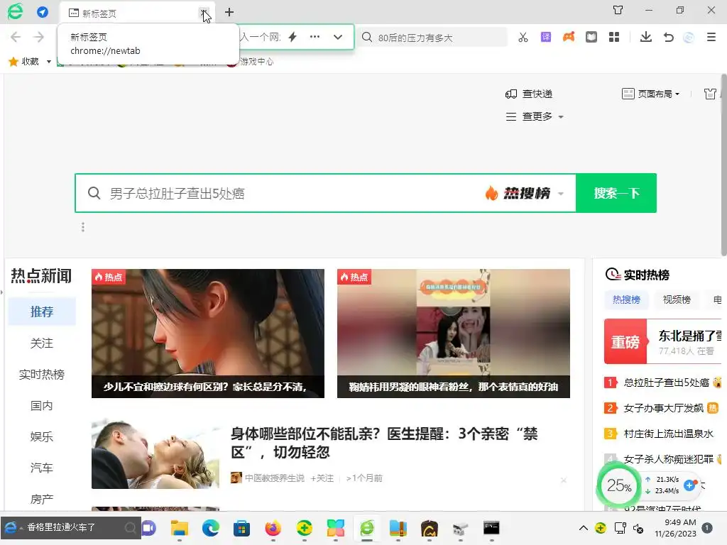
Task: Open hot search 女子办事大厅发飙
Action: coord(664,408)
